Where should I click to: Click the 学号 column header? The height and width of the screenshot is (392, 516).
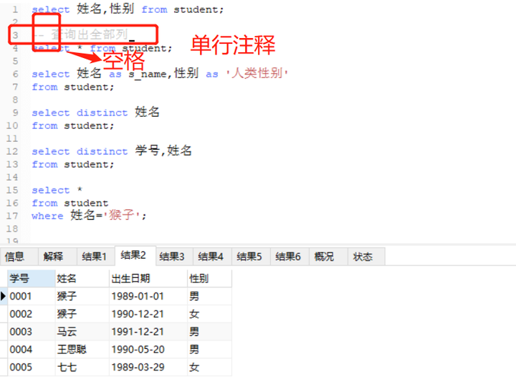click(x=32, y=279)
